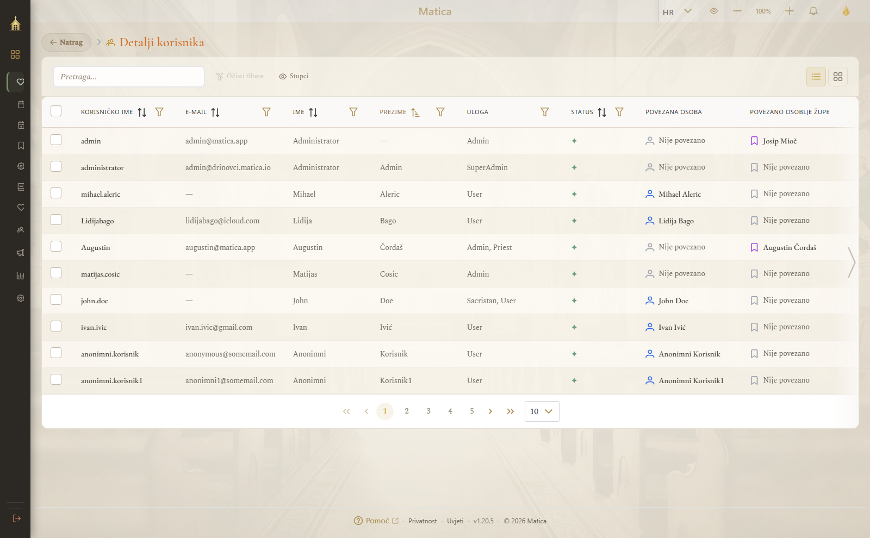Click the zoom-in plus icon
The image size is (870, 538).
[x=790, y=11]
